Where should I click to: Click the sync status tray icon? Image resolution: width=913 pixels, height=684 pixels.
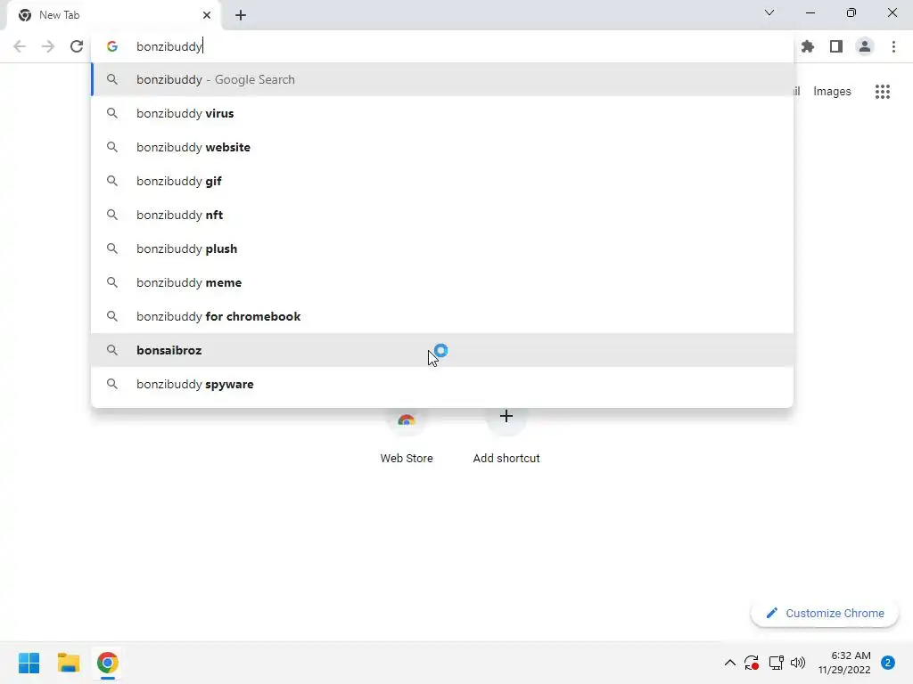[752, 663]
